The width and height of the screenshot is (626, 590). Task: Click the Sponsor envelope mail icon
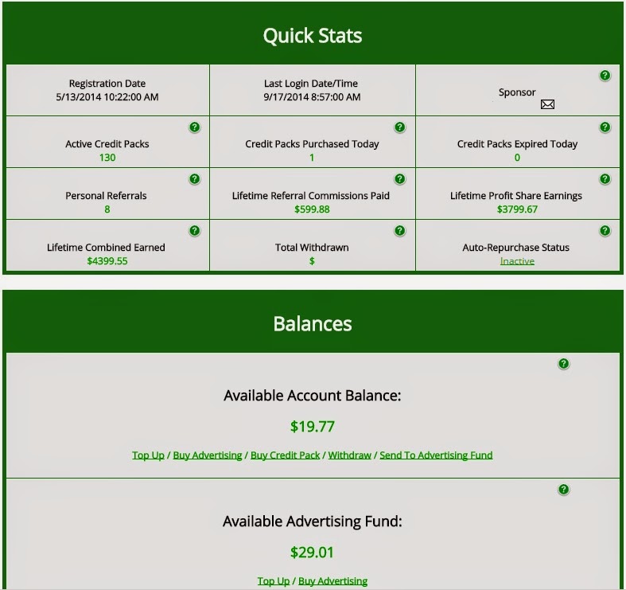click(547, 104)
